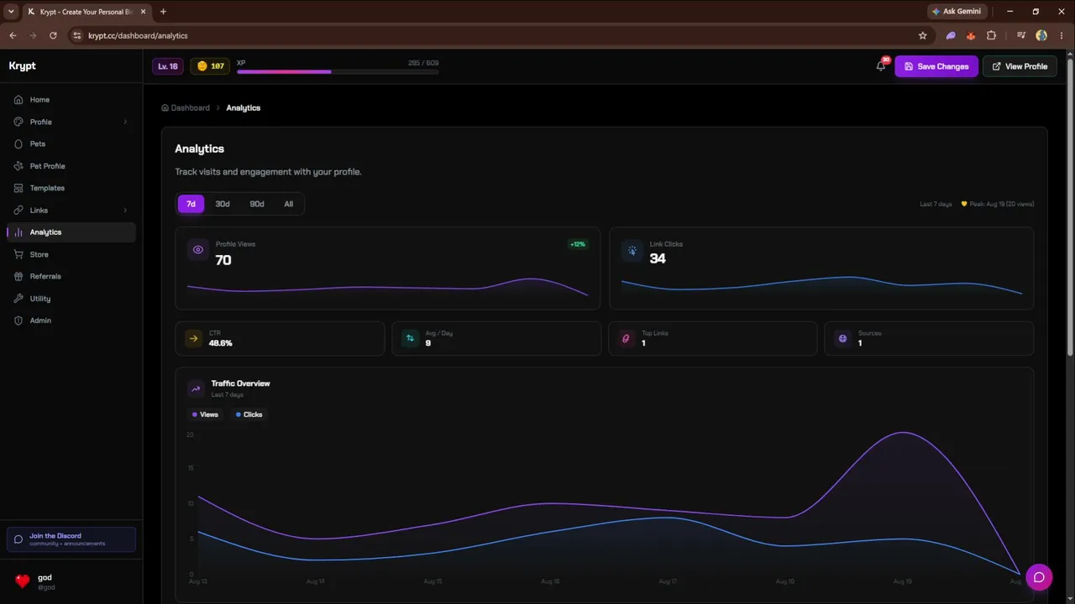The width and height of the screenshot is (1075, 604).
Task: Reload the page
Action: (x=53, y=36)
